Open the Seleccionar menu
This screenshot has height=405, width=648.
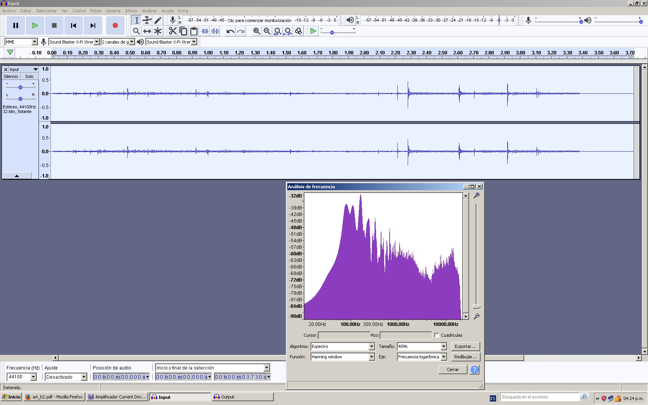[x=46, y=11]
